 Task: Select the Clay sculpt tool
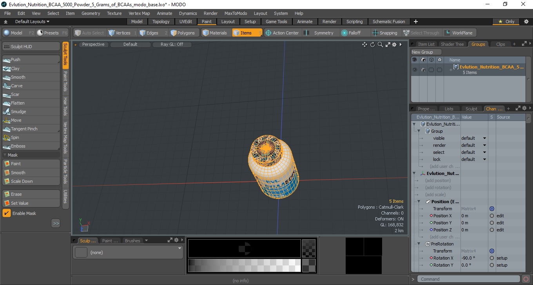[31, 69]
